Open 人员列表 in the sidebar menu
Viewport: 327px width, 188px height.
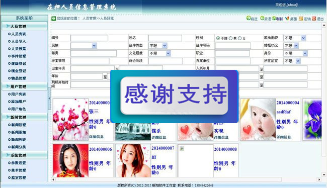18,34
